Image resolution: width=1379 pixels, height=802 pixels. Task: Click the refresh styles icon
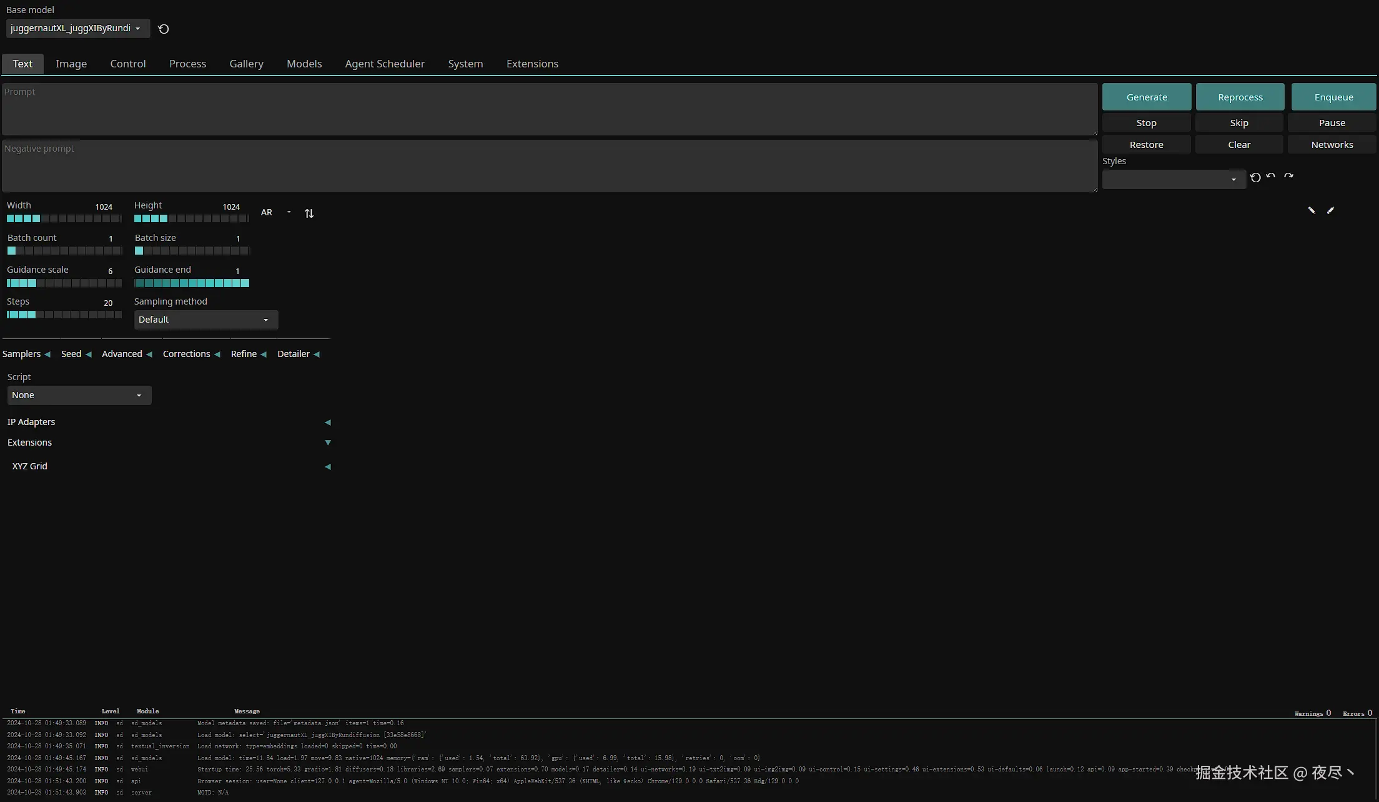[1255, 178]
